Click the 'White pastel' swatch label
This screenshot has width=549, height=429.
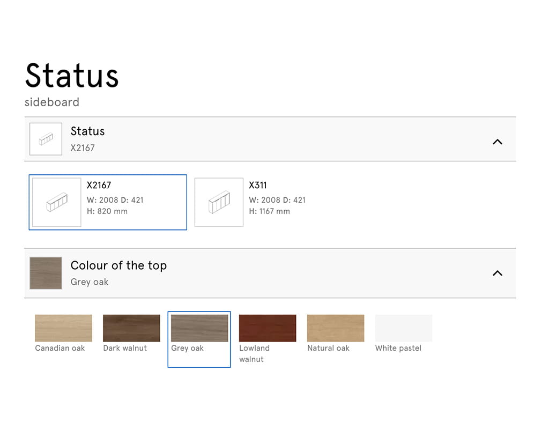point(398,348)
